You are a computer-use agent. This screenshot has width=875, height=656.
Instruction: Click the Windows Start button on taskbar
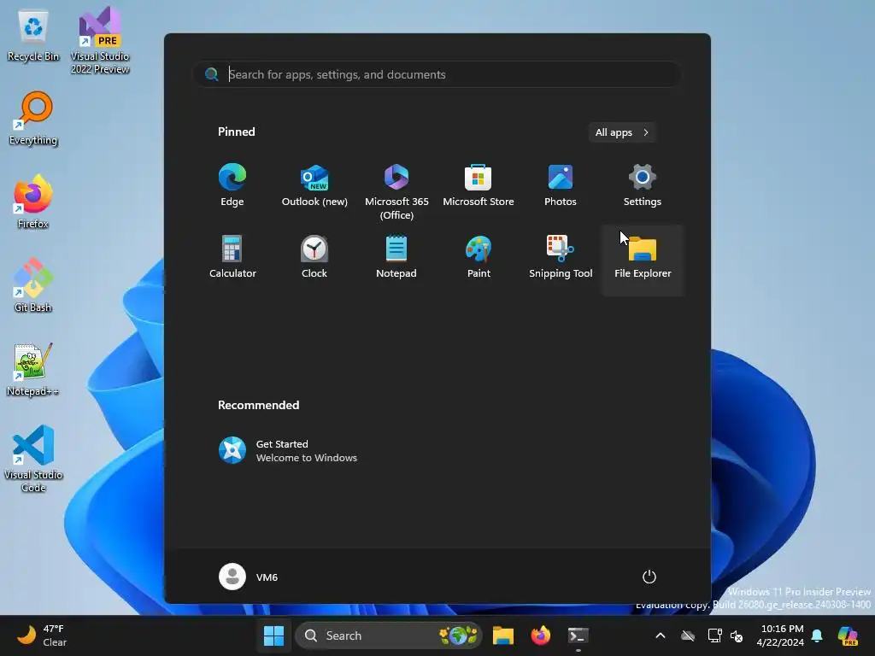click(273, 635)
